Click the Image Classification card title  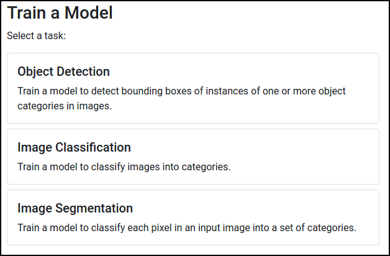pos(74,147)
